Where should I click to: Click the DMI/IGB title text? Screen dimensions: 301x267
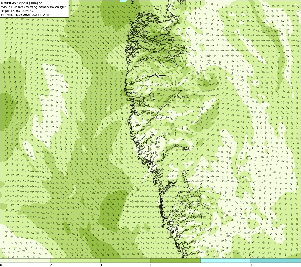click(x=8, y=3)
